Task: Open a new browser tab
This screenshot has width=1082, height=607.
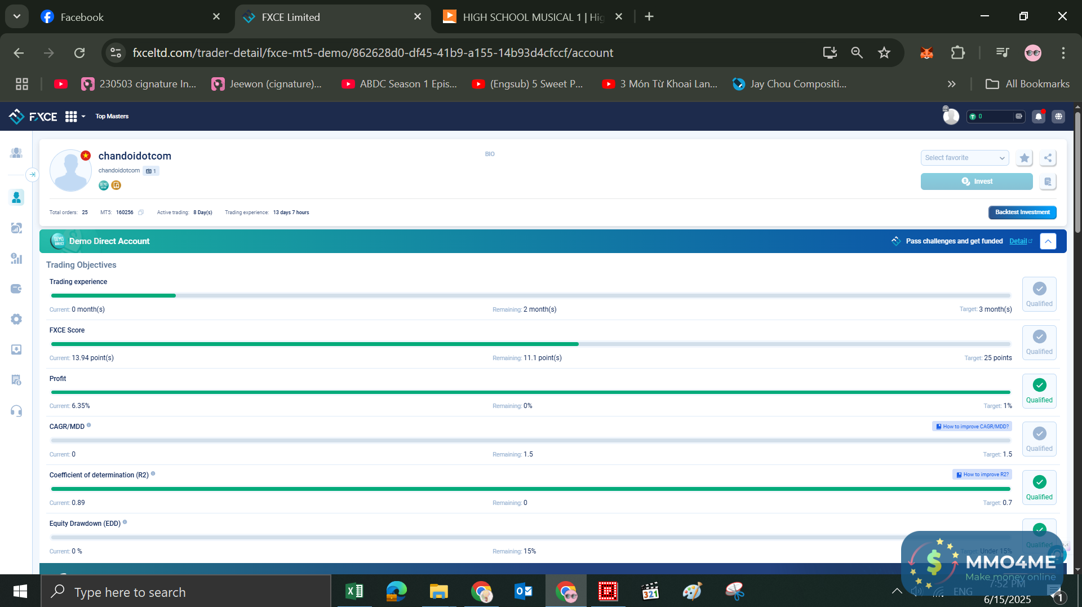Action: pos(649,17)
